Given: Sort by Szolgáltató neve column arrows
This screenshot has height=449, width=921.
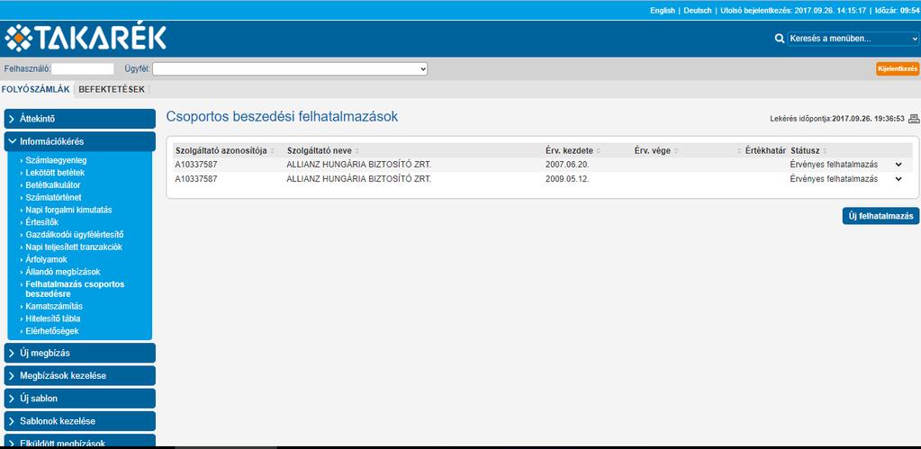Looking at the screenshot, I should (357, 151).
